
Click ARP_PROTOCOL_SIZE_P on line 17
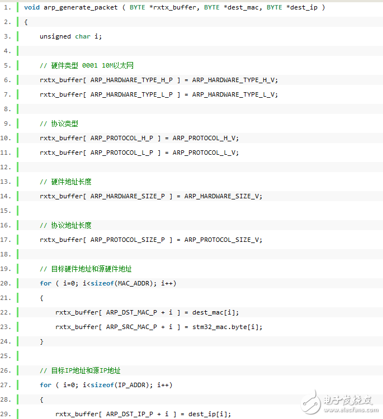pos(127,240)
